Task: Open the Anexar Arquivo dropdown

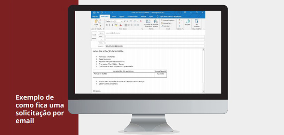Action: point(168,20)
